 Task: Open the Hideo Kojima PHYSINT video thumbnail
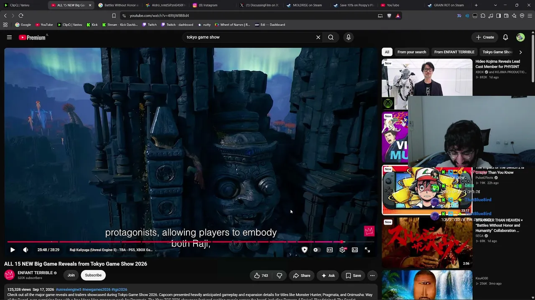(x=427, y=77)
